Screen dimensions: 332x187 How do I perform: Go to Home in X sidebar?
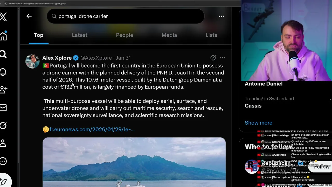coord(3,36)
